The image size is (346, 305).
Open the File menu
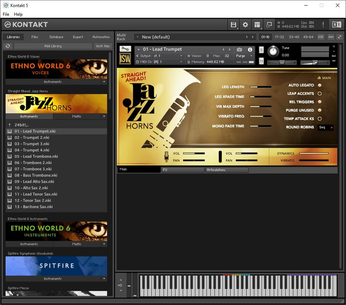(x=6, y=14)
